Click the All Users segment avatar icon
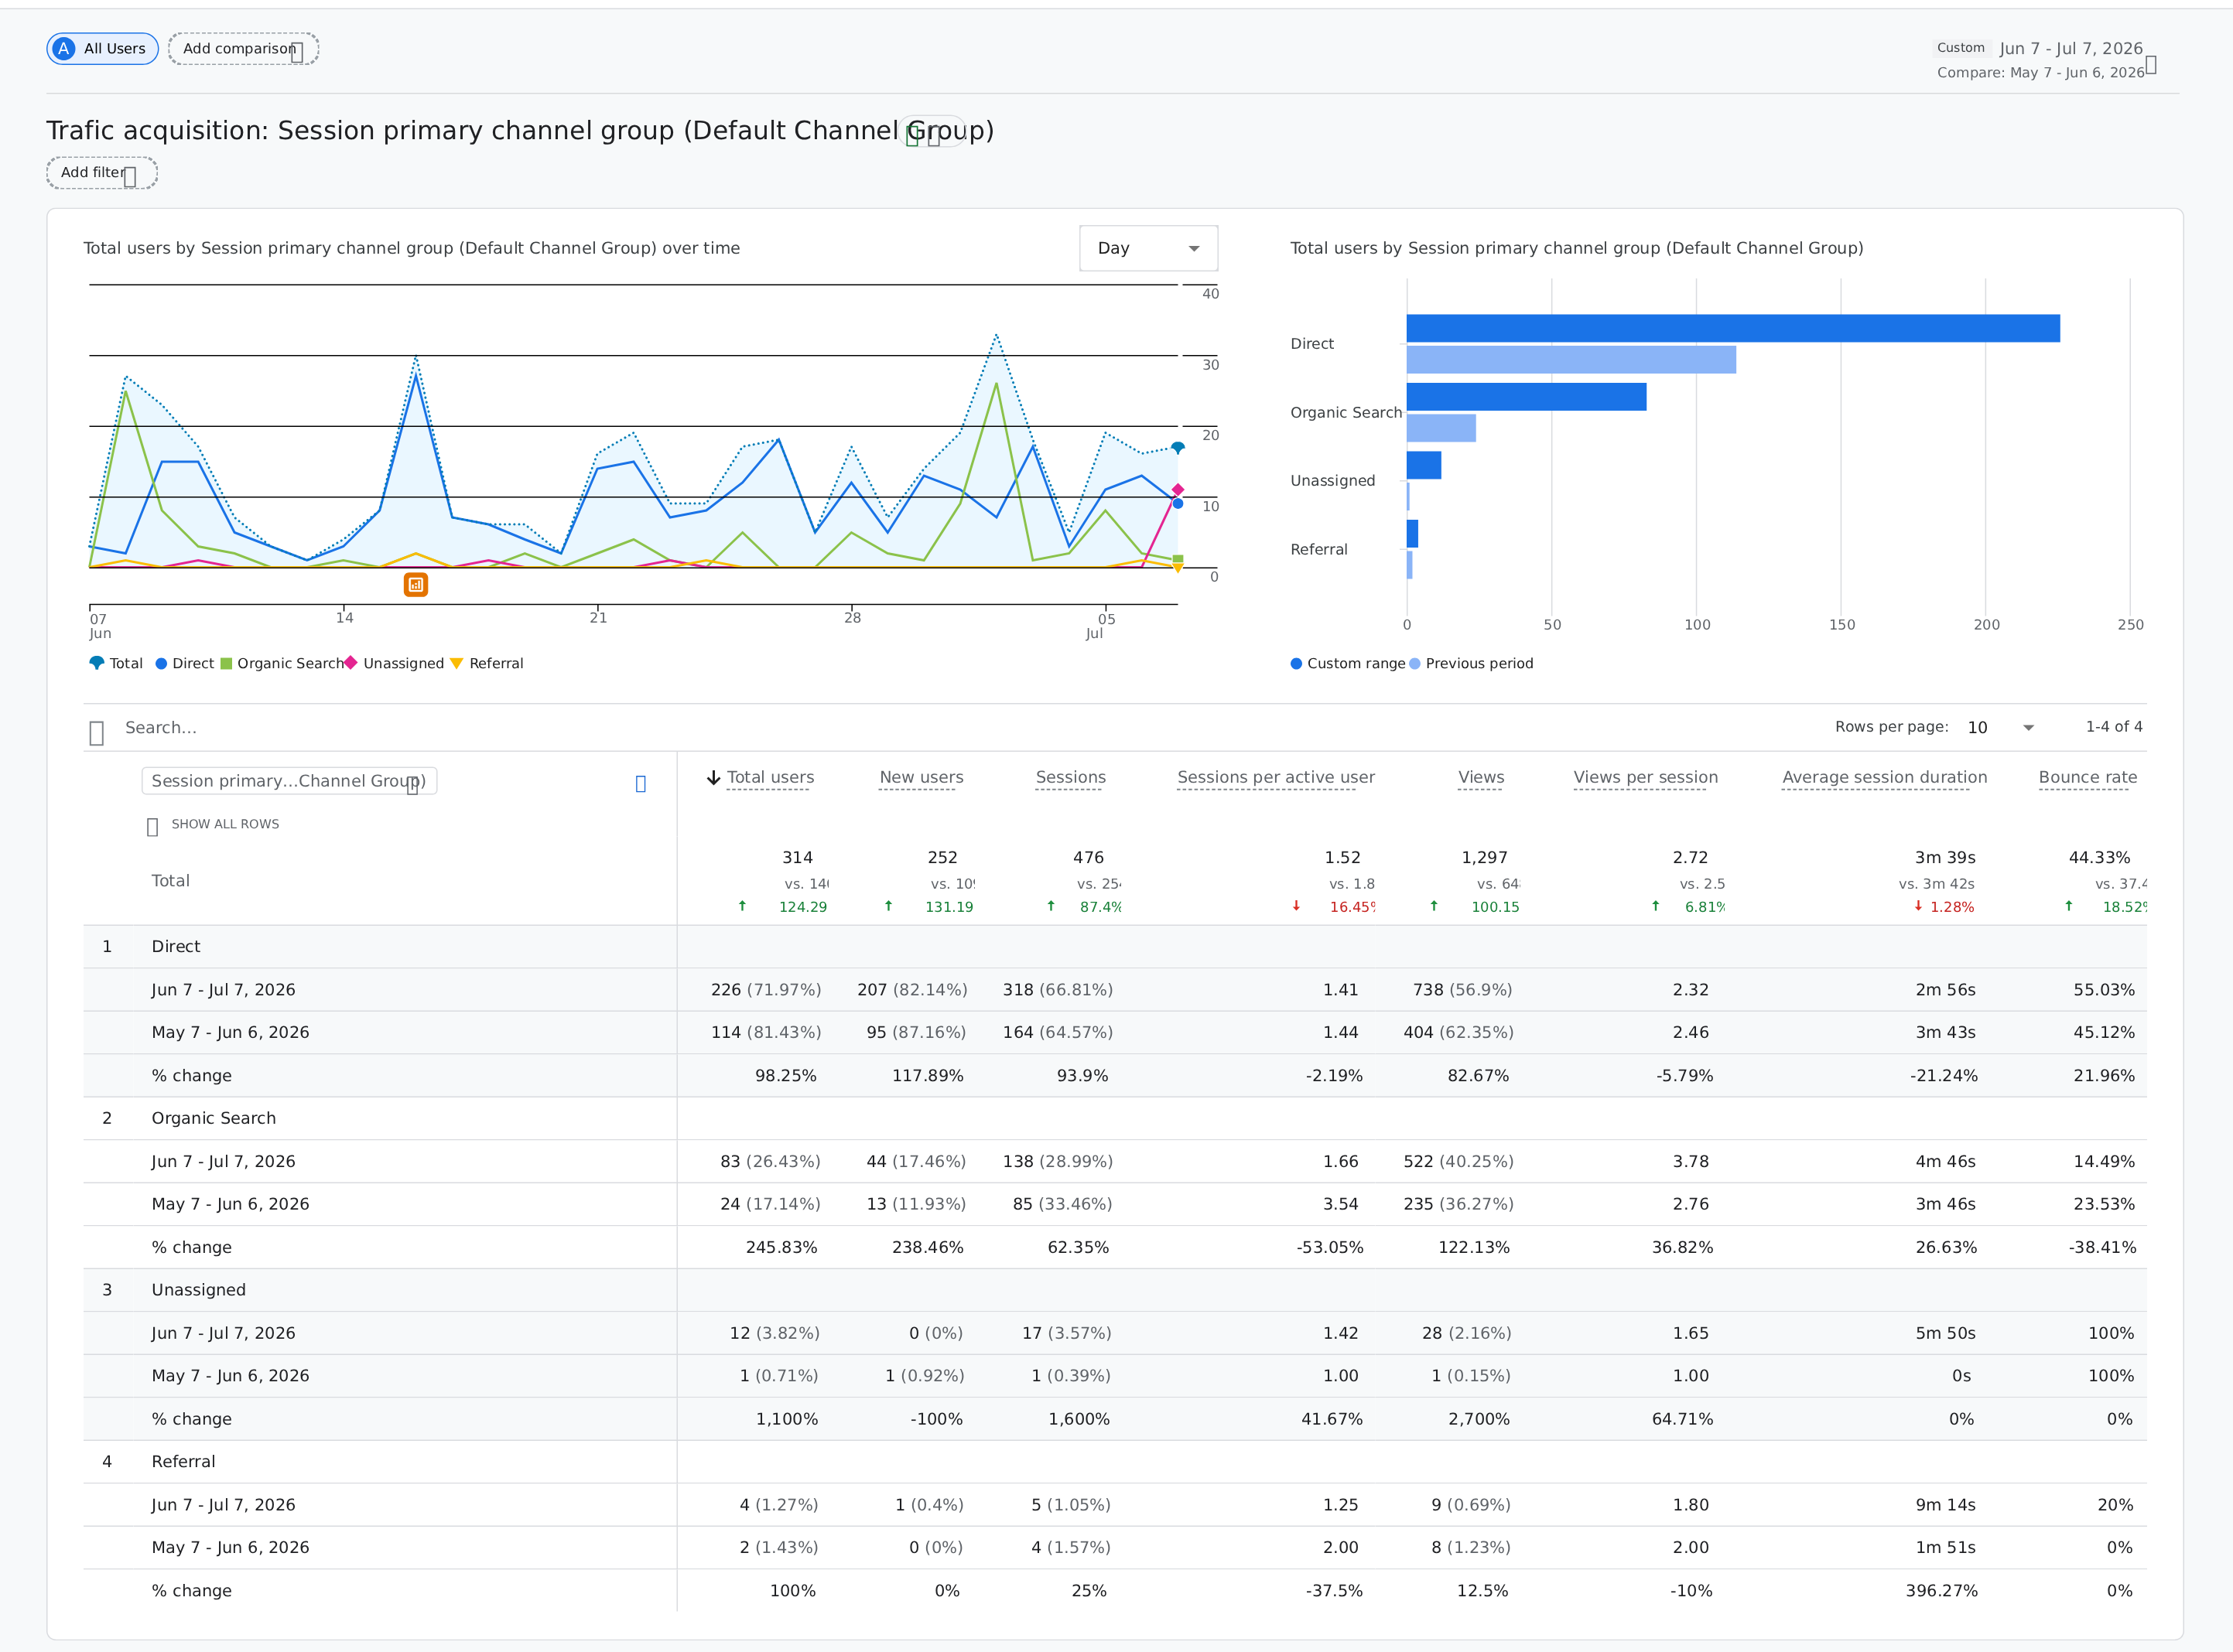 click(64, 48)
